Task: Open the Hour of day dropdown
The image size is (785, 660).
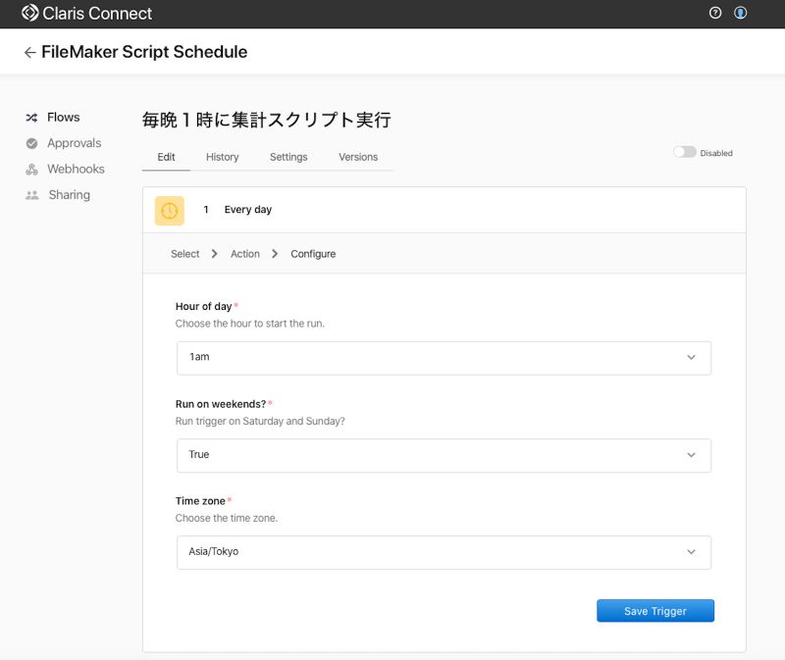Action: click(x=444, y=358)
